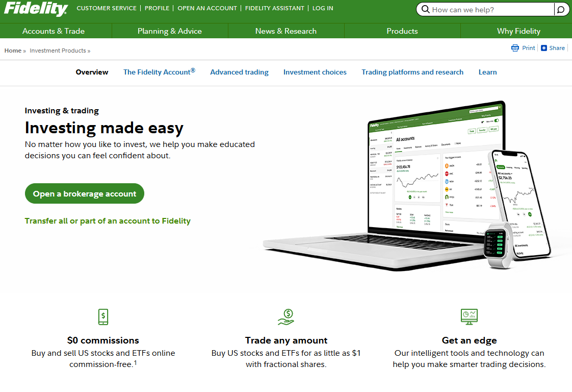Image resolution: width=572 pixels, height=392 pixels.
Task: Click the Trade any amount heading
Action: [x=286, y=340]
